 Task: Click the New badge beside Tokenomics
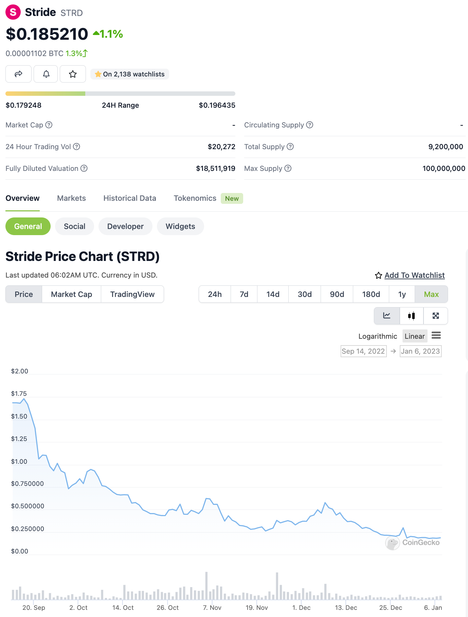point(232,198)
